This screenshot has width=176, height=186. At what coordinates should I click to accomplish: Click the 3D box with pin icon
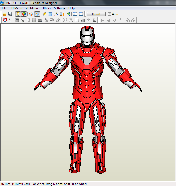point(46,20)
